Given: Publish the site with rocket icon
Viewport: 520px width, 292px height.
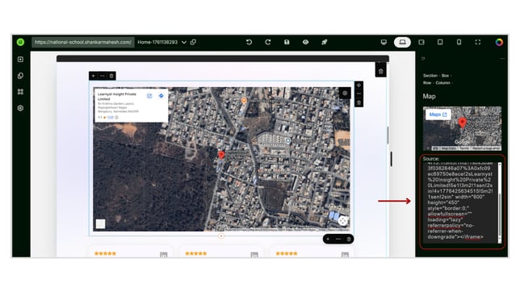Looking at the screenshot, I should pyautogui.click(x=325, y=42).
